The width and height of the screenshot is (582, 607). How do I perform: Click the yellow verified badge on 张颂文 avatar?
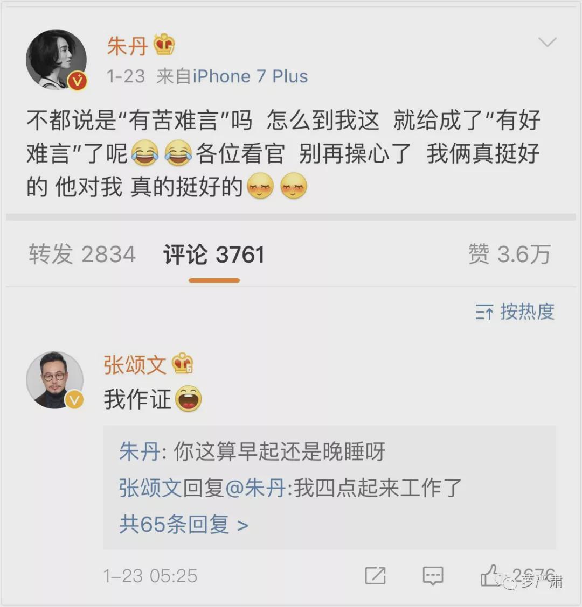[74, 399]
